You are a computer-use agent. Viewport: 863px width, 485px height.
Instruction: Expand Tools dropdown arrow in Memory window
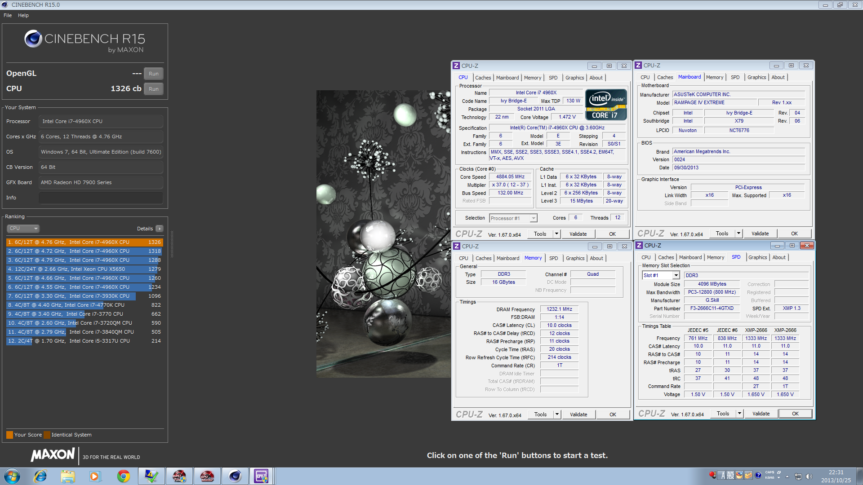(557, 414)
